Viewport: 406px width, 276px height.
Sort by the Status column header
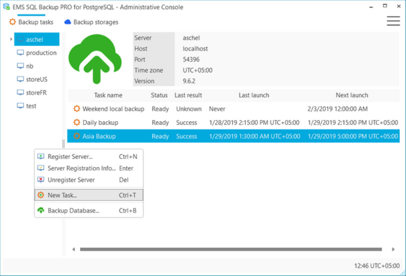click(159, 95)
